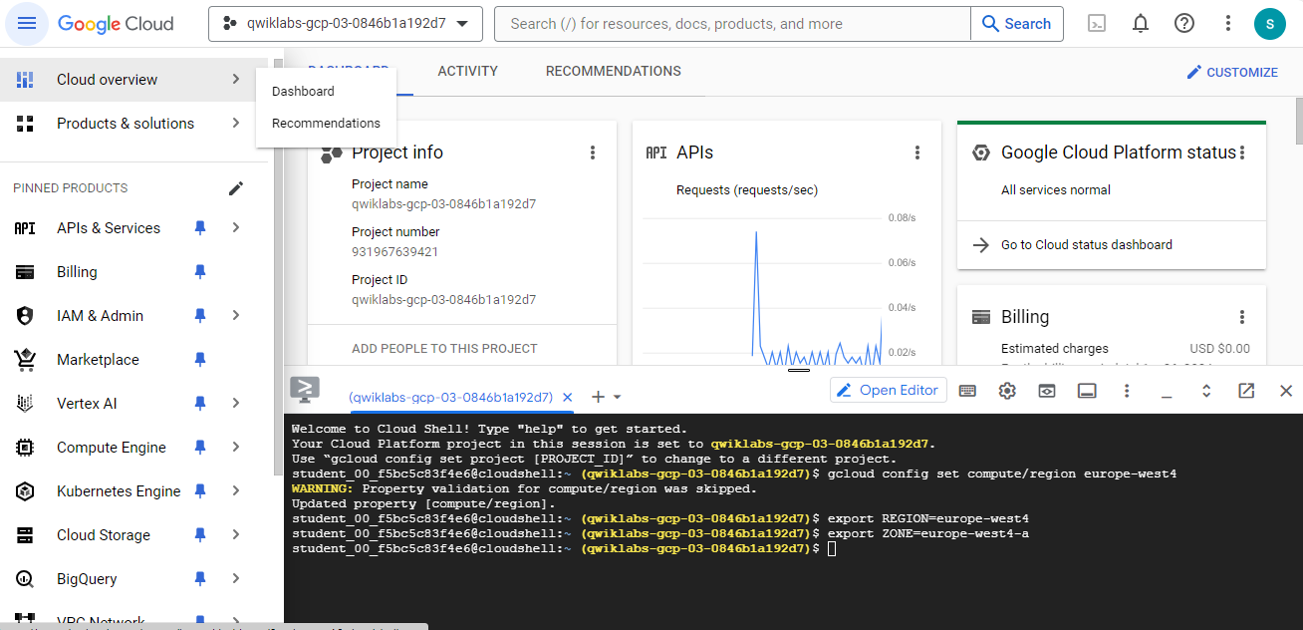Expand the IAM & Admin submenu arrow
The image size is (1303, 630).
point(236,316)
